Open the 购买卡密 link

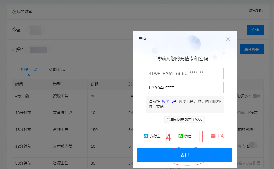coord(169,101)
